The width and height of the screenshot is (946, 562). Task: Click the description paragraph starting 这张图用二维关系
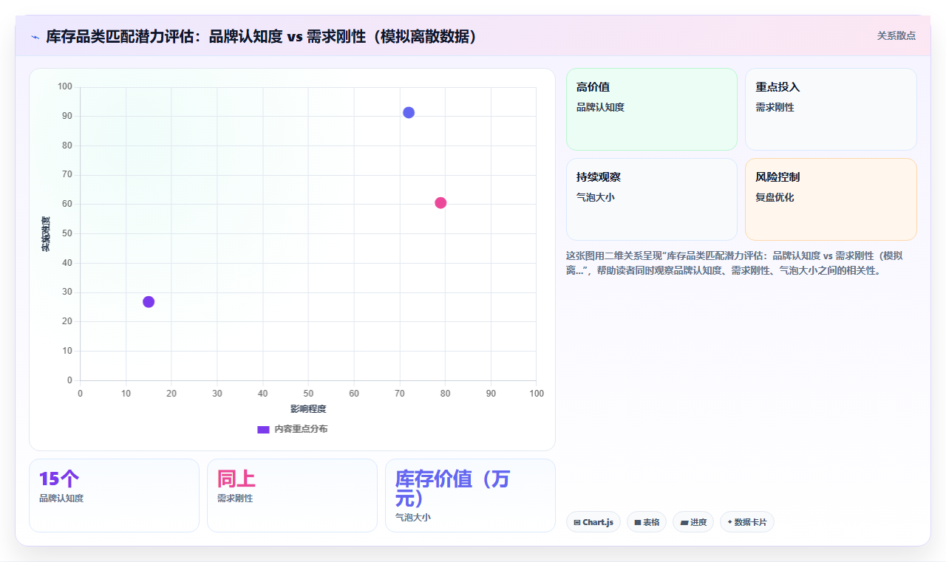(734, 263)
